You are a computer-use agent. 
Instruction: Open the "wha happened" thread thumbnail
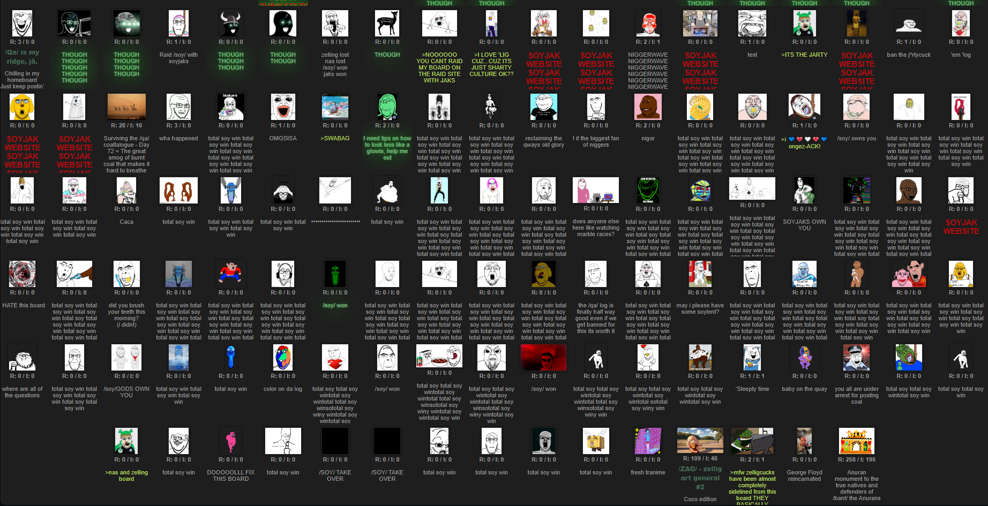click(x=178, y=107)
